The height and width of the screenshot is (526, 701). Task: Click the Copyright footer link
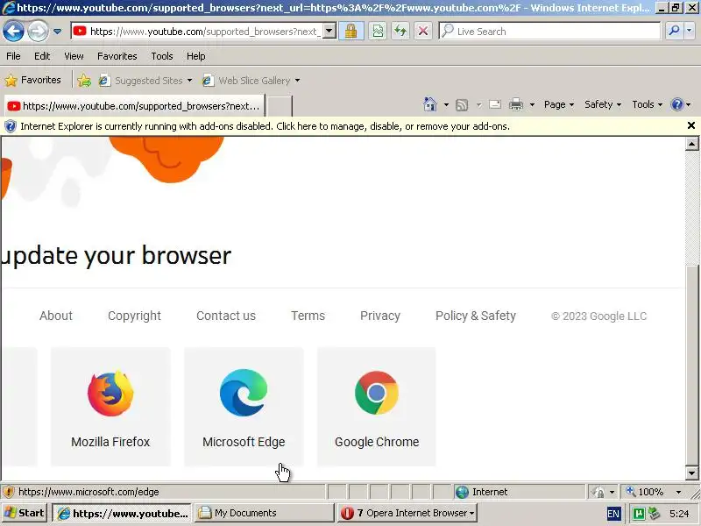coord(134,316)
